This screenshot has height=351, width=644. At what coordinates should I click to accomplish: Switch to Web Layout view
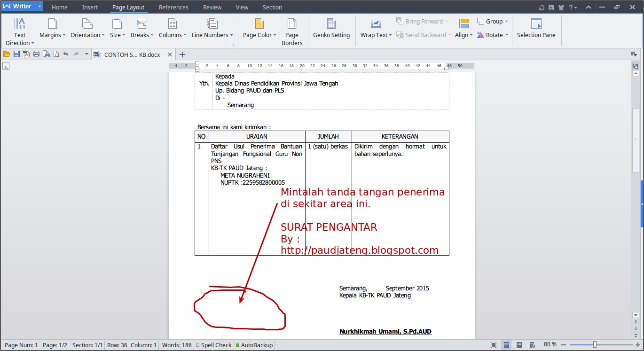point(532,345)
